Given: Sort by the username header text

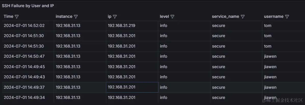Looking at the screenshot, I should tap(274, 17).
